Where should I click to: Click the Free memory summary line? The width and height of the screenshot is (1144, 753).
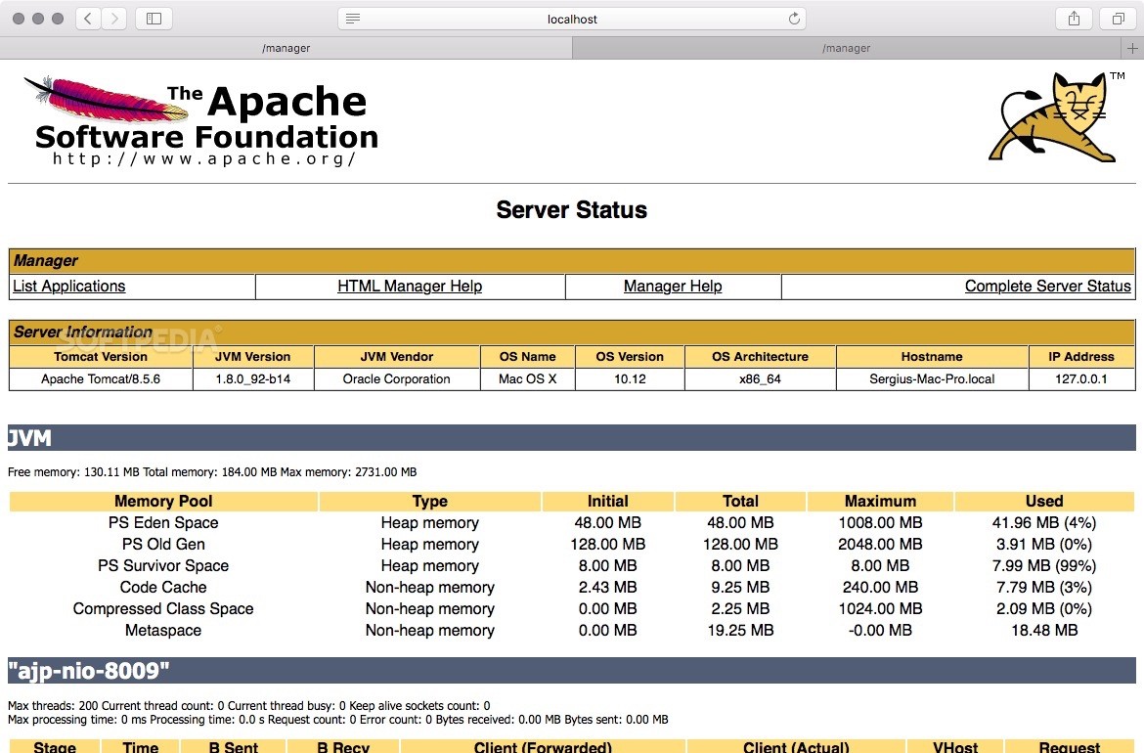[x=212, y=472]
